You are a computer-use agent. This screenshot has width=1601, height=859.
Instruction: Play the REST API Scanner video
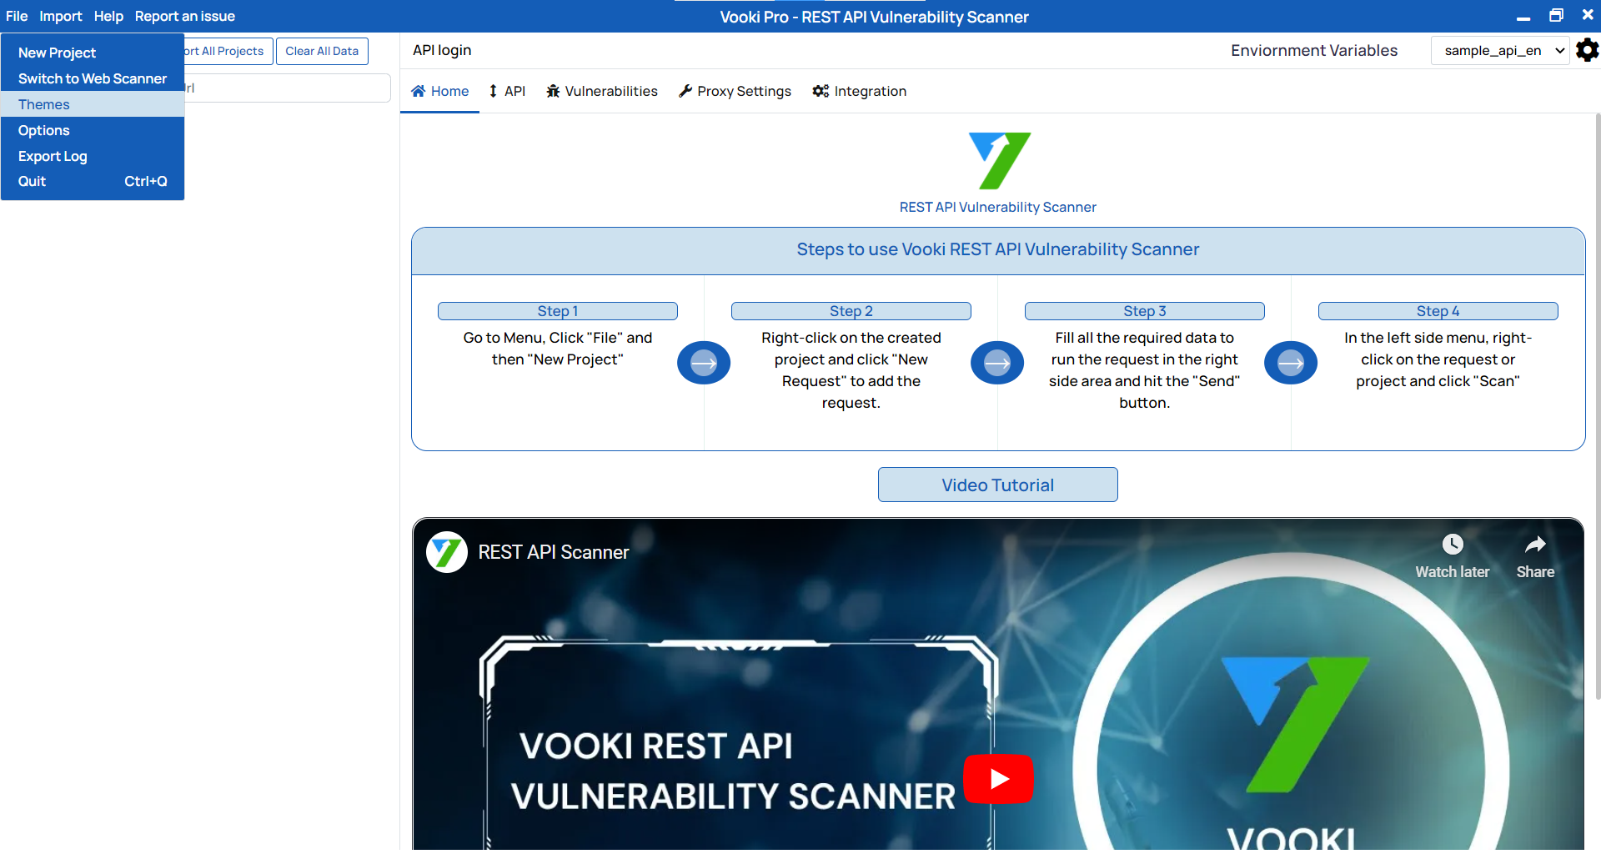(x=998, y=778)
